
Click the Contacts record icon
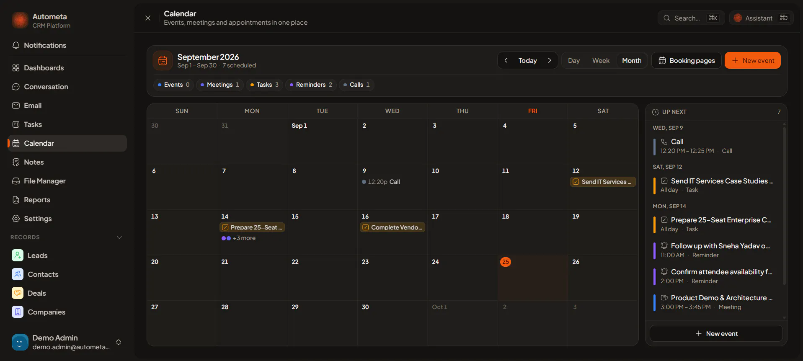(x=18, y=274)
